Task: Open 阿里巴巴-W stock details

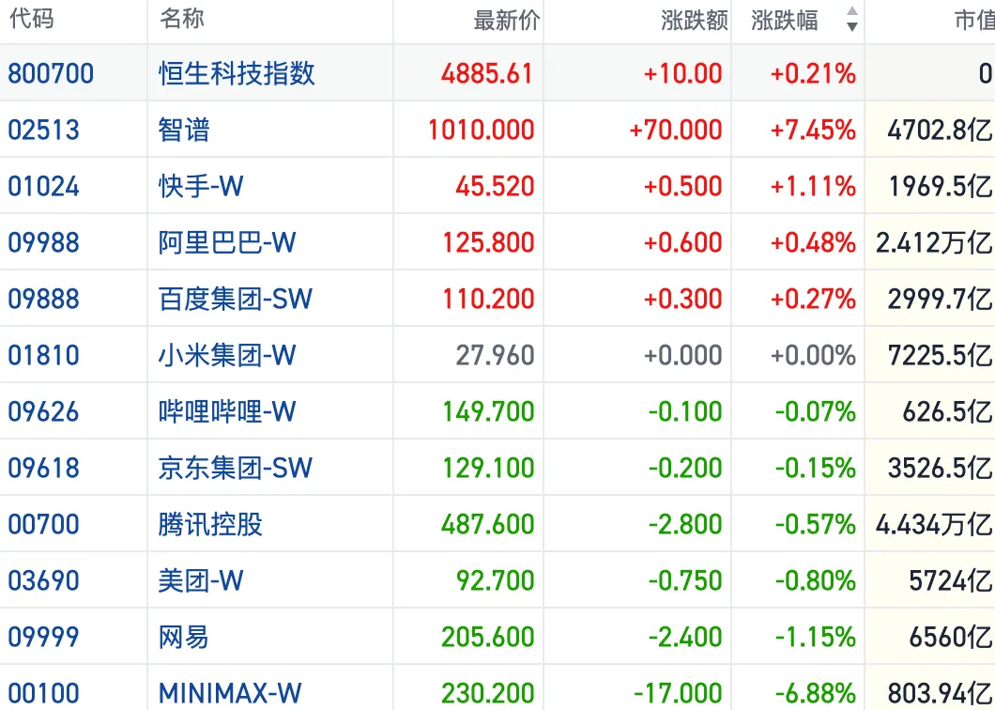Action: [x=227, y=242]
